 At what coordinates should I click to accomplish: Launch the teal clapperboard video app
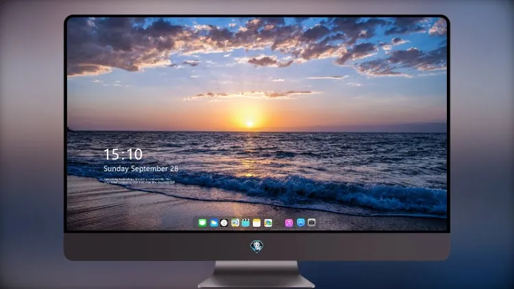pyautogui.click(x=245, y=223)
